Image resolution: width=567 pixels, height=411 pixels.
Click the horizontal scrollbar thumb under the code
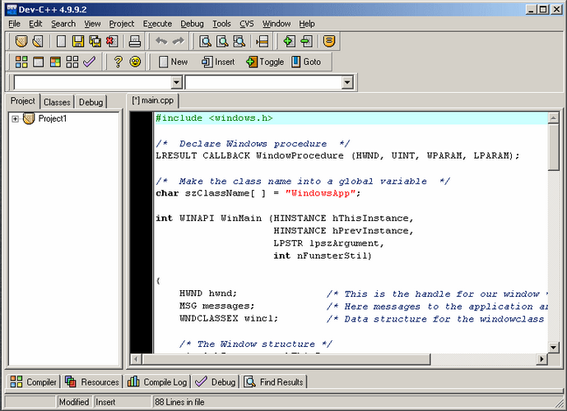[286, 359]
